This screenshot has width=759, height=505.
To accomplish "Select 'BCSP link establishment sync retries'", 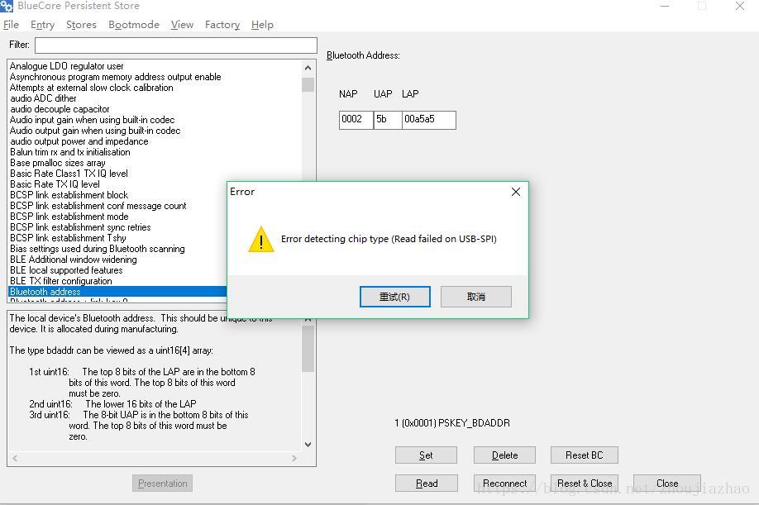I will (80, 227).
